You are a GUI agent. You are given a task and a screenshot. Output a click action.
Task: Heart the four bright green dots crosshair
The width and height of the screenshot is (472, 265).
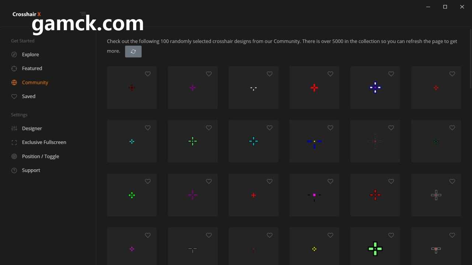click(x=148, y=181)
